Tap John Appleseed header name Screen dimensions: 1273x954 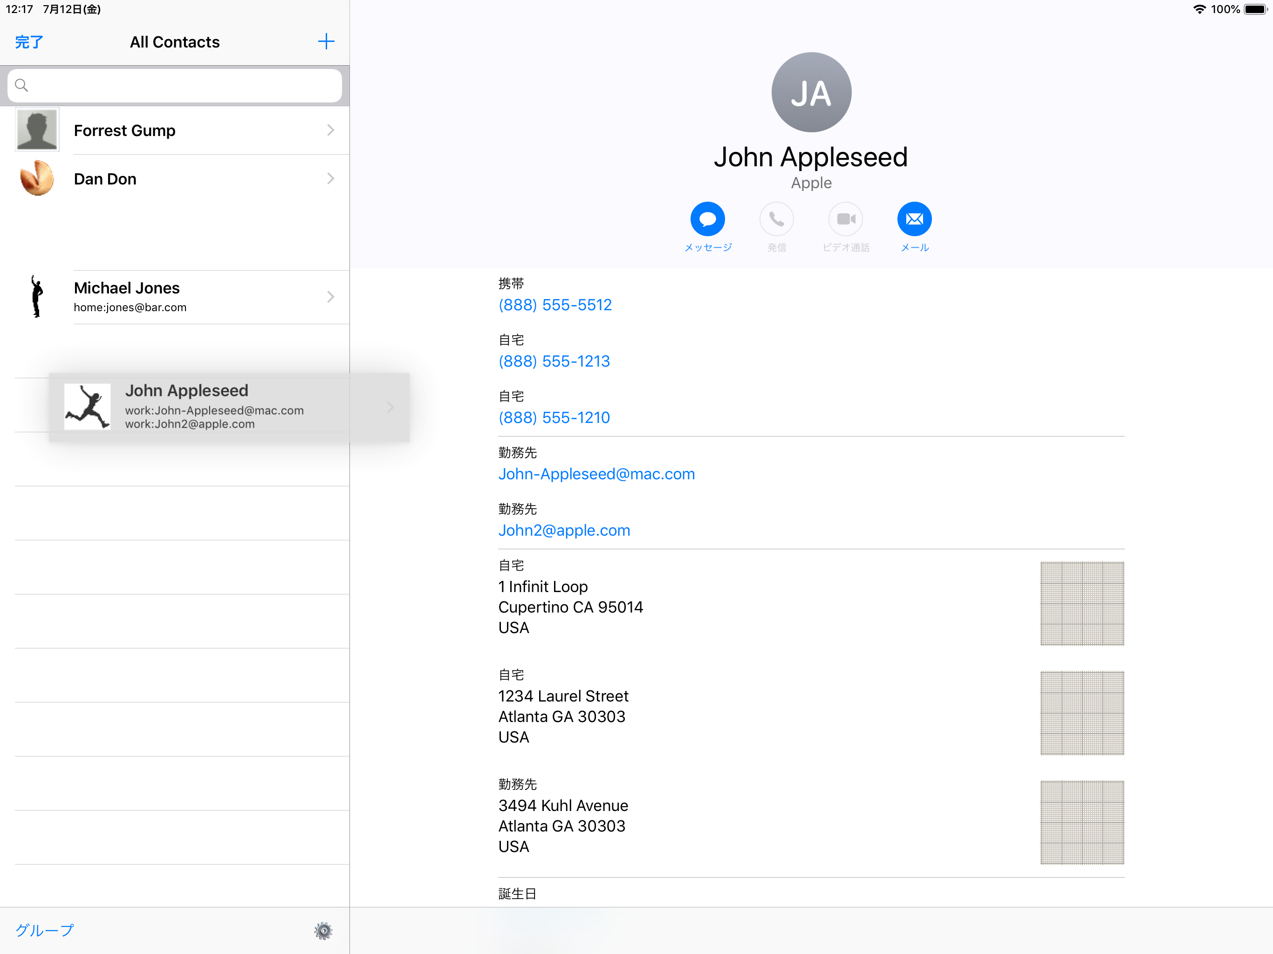click(x=811, y=157)
